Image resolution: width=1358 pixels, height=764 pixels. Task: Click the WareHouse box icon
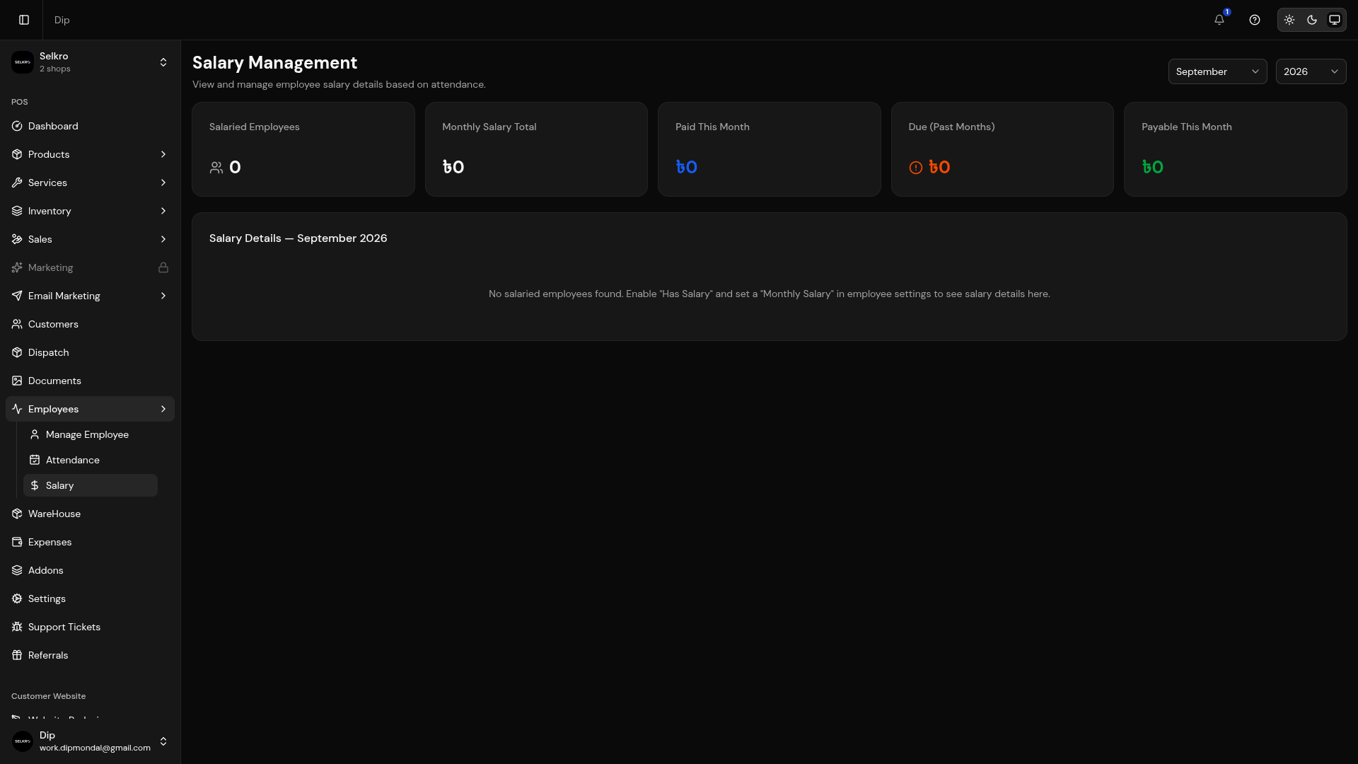tap(17, 514)
